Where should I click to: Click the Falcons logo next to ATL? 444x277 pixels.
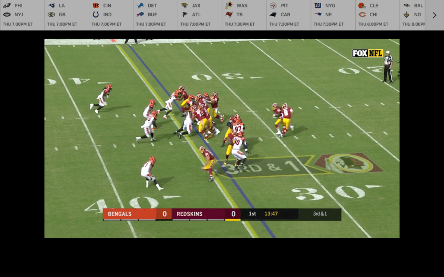click(x=184, y=15)
